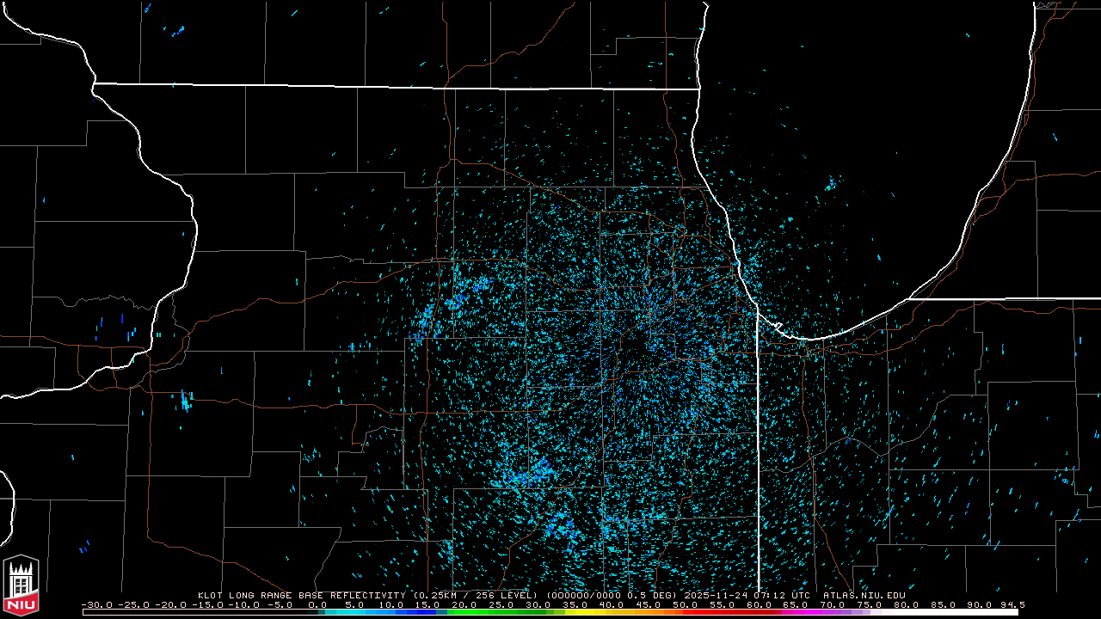The width and height of the screenshot is (1101, 619).
Task: Click the '20.0' reflectivity scale label
Action: click(x=464, y=605)
